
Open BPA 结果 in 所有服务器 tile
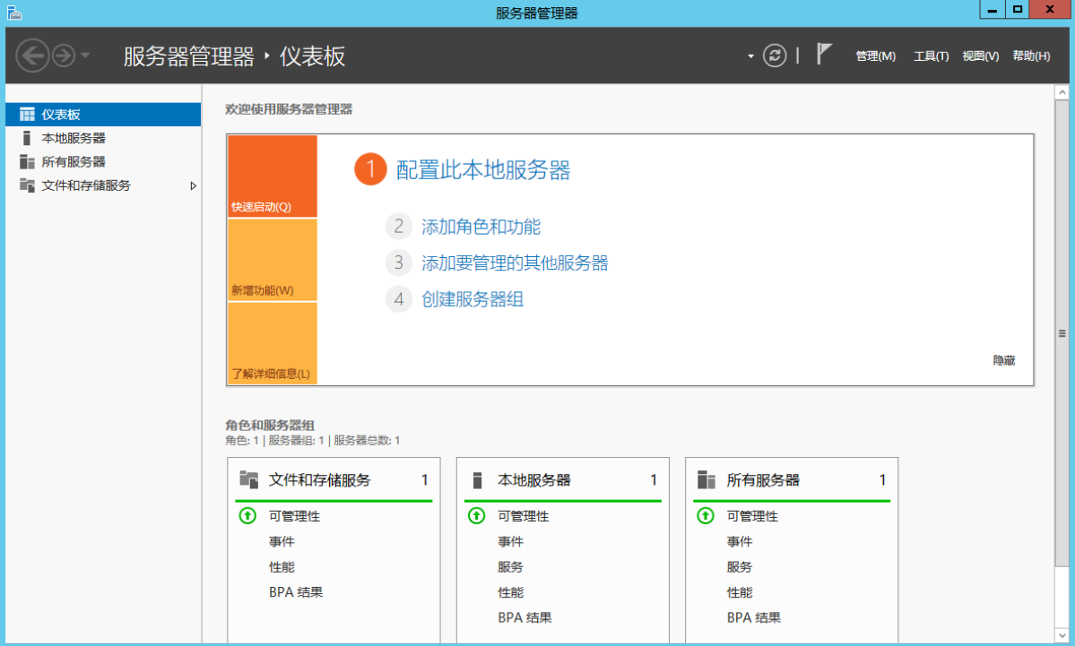point(753,617)
